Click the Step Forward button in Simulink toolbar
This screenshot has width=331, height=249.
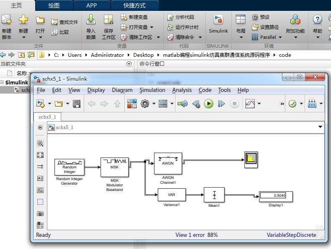coord(221,104)
